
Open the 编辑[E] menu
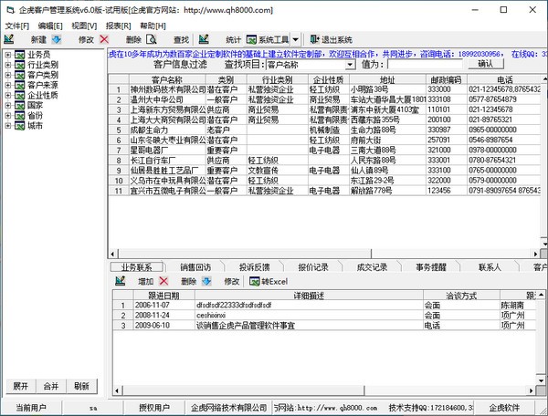click(x=50, y=26)
